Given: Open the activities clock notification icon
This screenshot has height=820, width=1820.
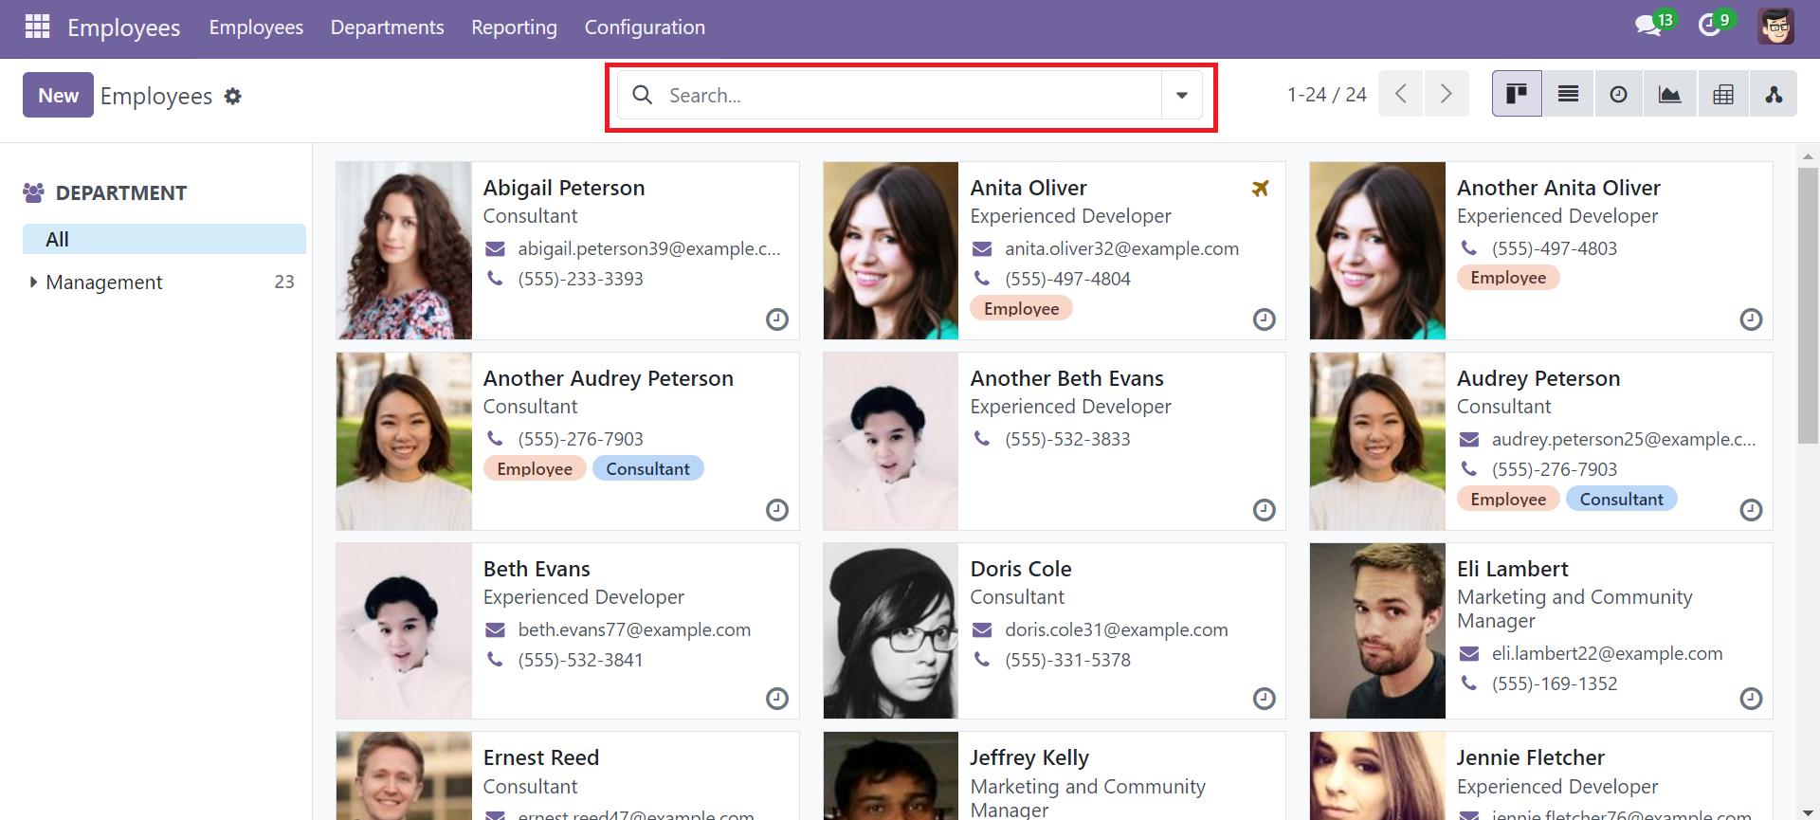Looking at the screenshot, I should 1710,26.
